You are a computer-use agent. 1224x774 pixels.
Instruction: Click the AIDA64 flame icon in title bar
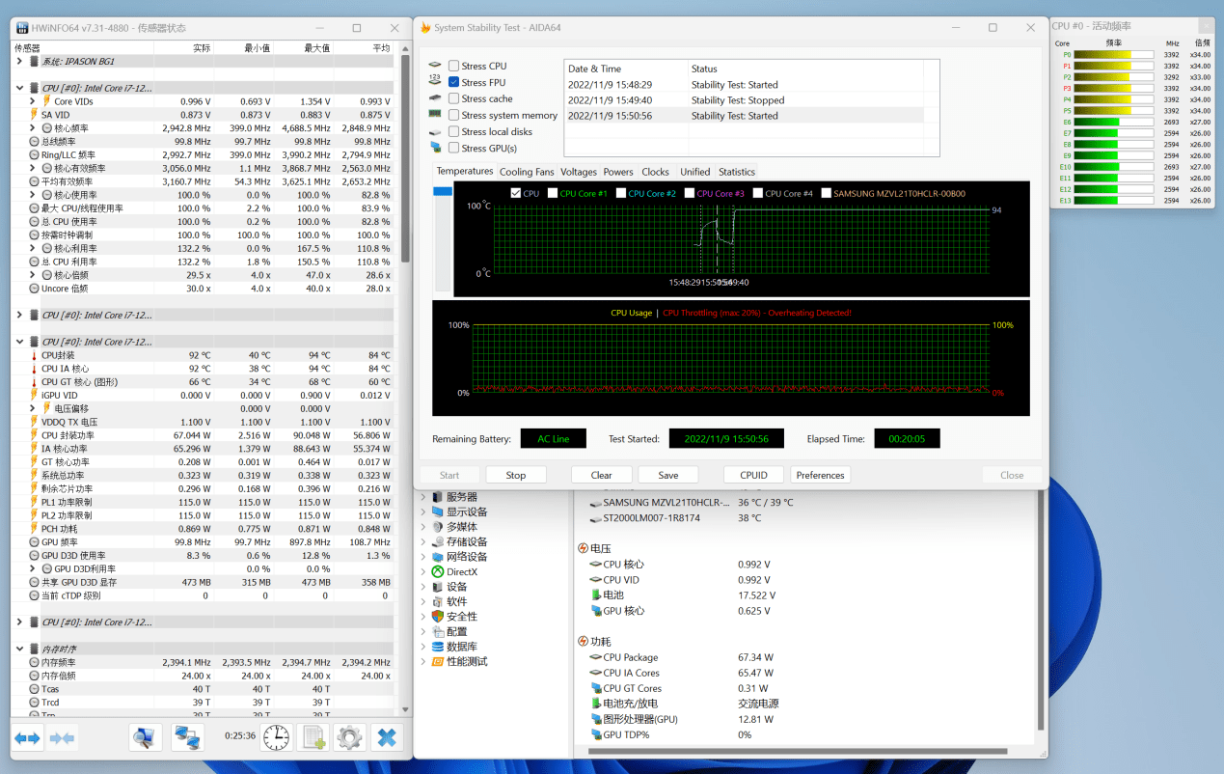tap(425, 28)
